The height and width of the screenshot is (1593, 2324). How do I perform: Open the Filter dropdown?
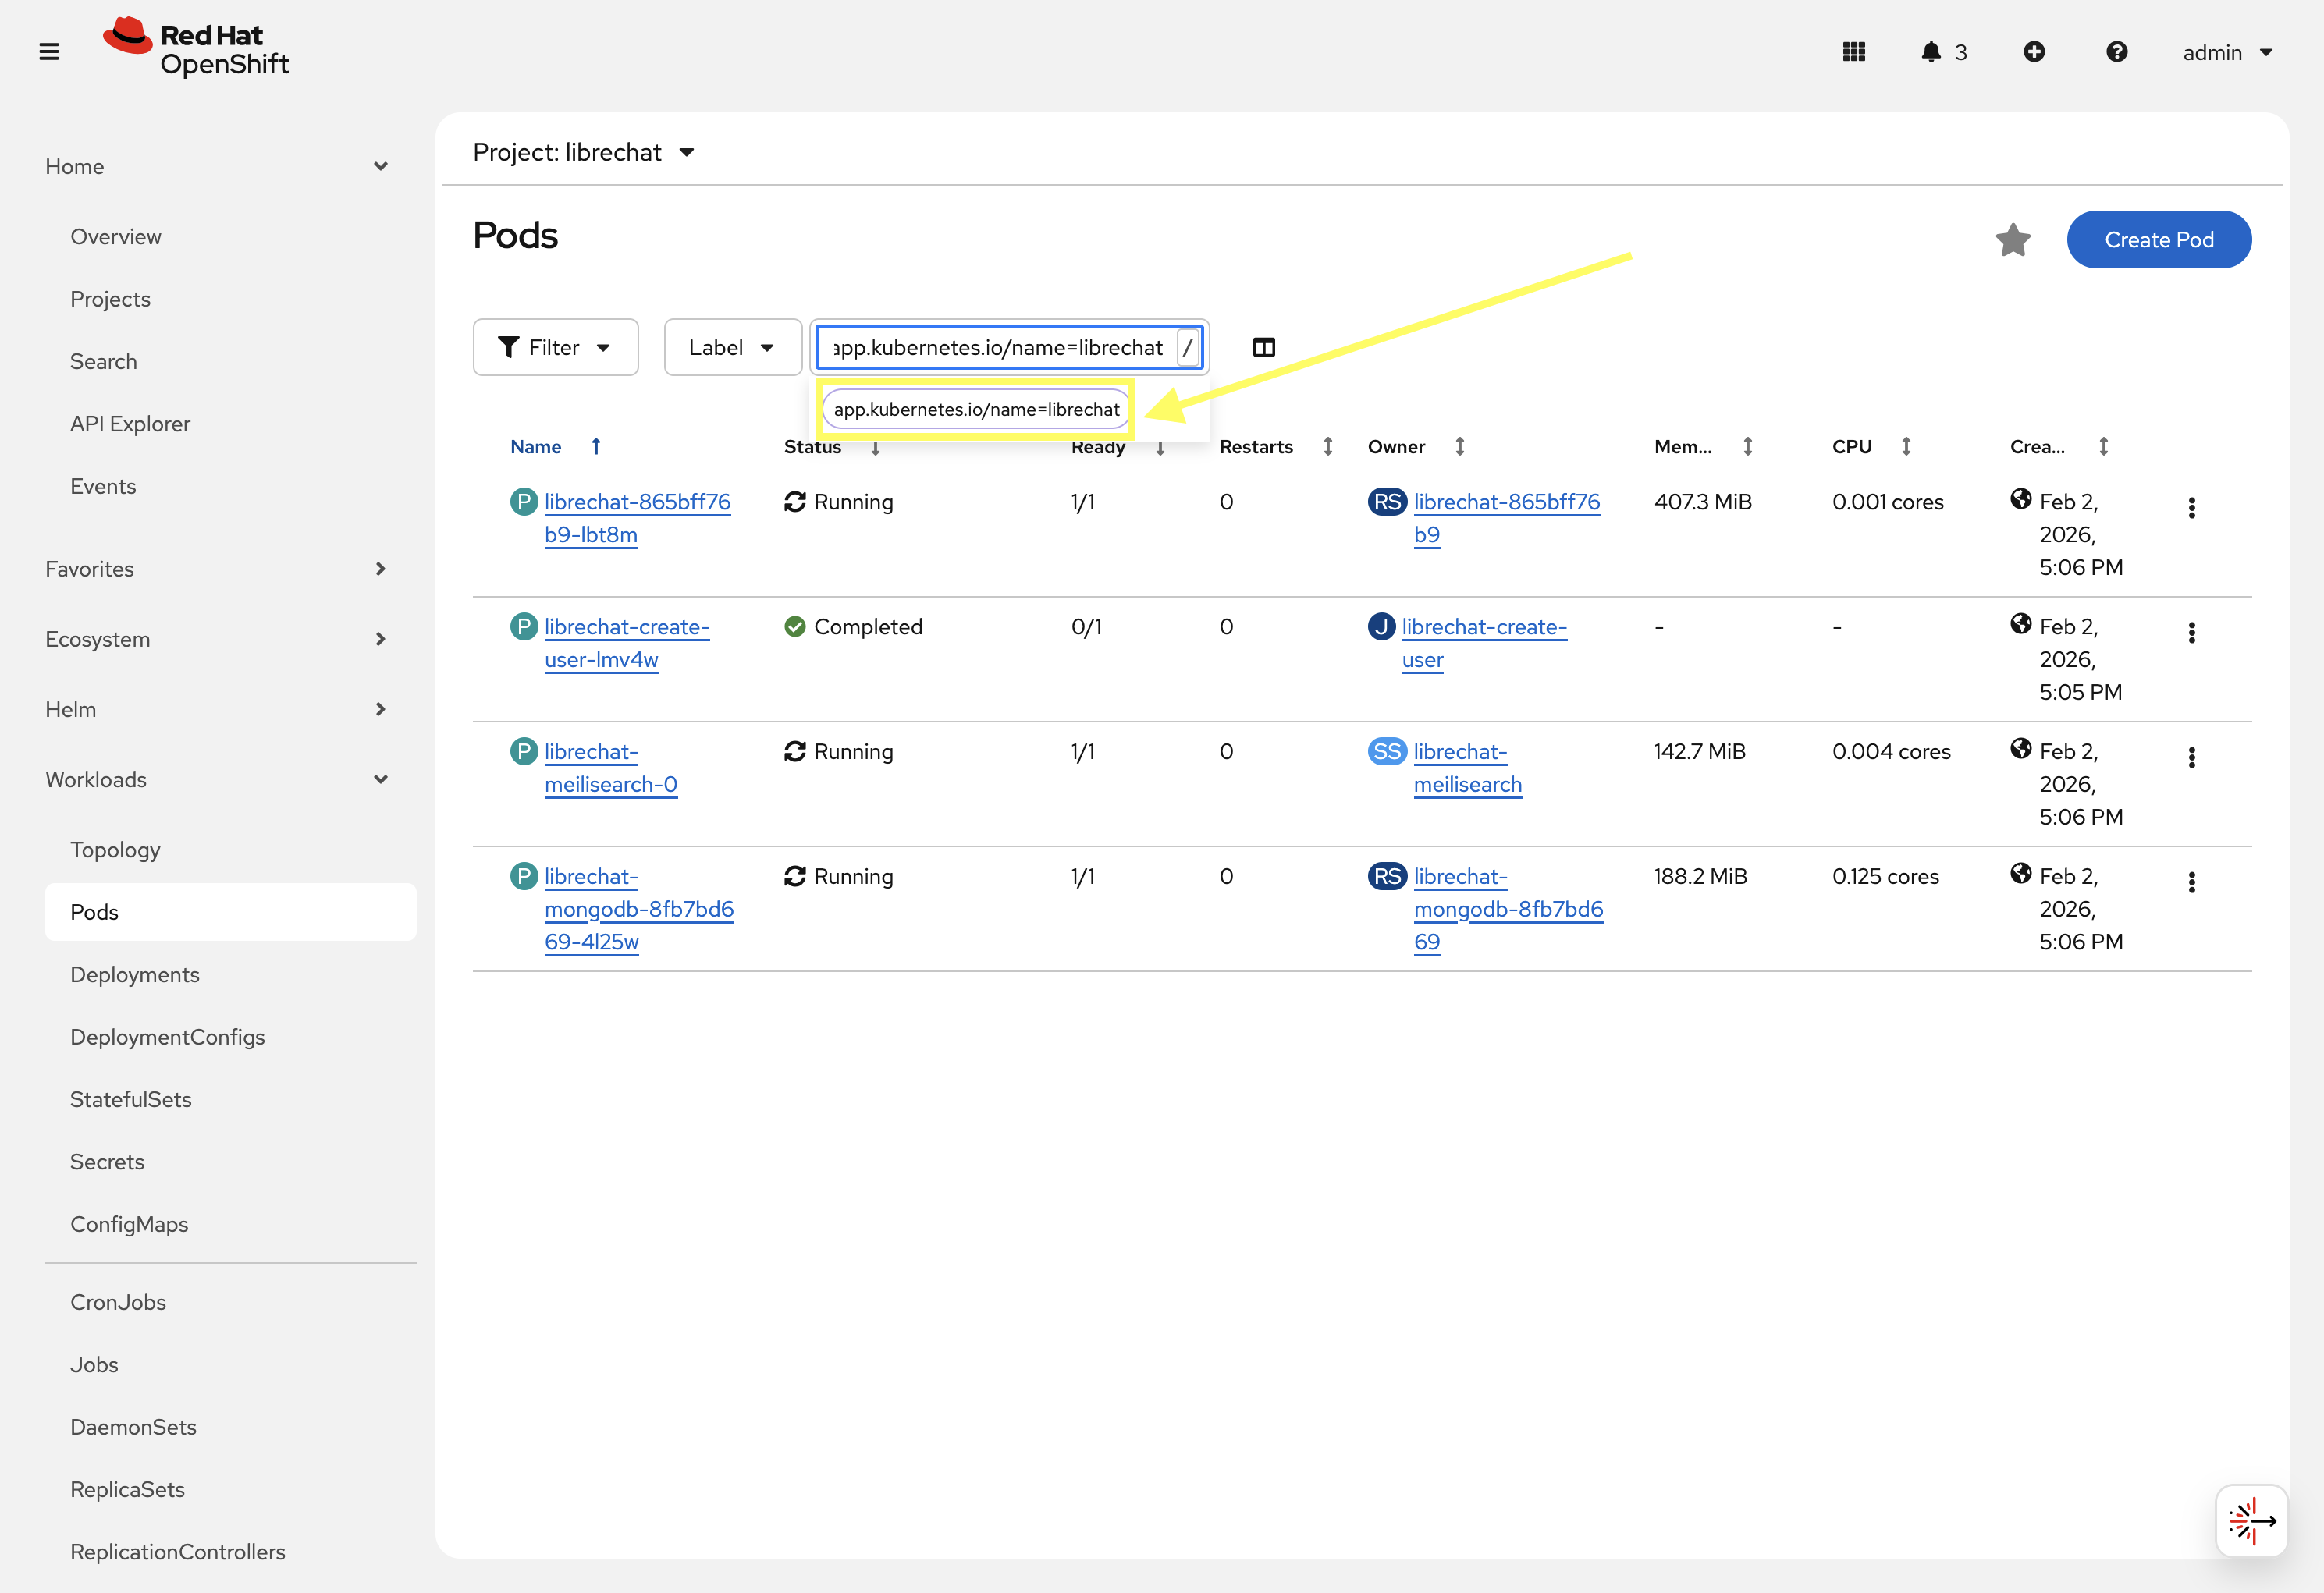point(555,347)
